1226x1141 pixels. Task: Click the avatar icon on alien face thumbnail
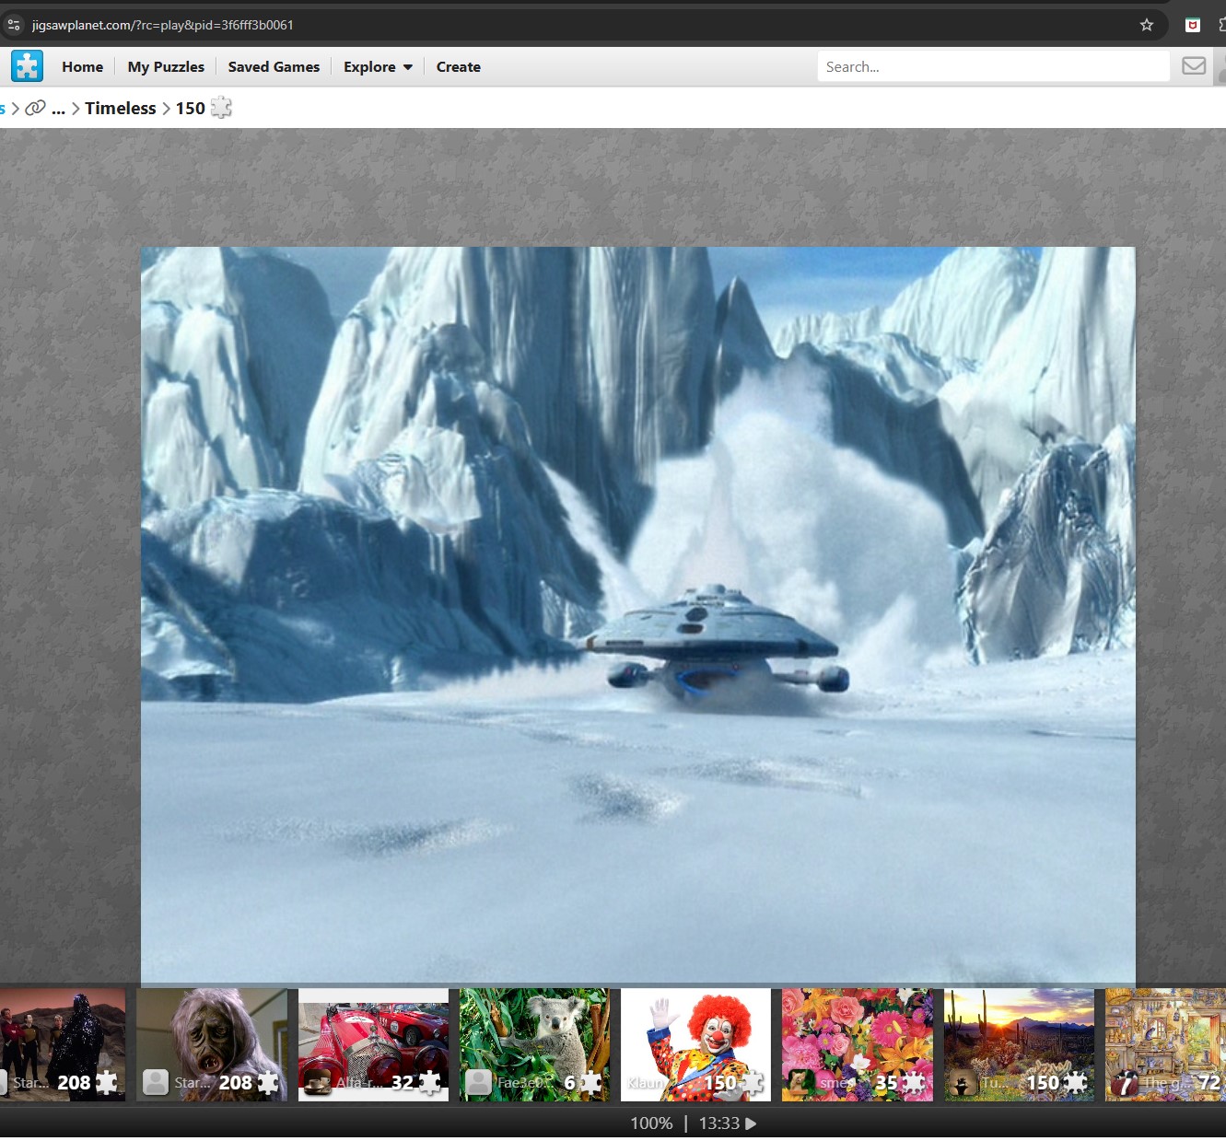click(x=156, y=1082)
